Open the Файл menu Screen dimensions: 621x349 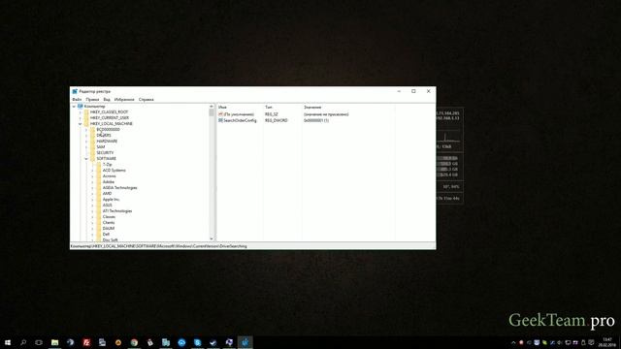tap(77, 99)
